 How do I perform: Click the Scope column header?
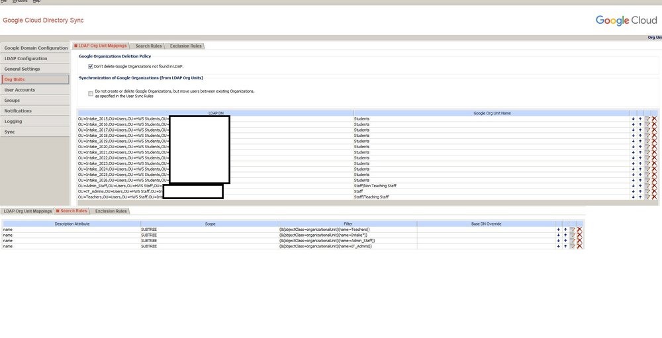pyautogui.click(x=210, y=224)
